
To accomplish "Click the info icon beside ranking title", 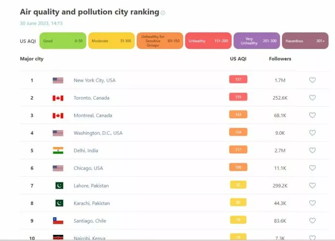I will click(x=163, y=13).
